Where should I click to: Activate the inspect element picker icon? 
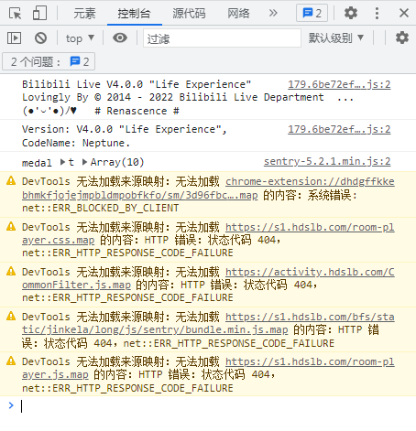[15, 13]
